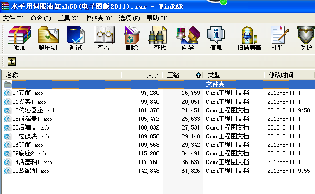Open the 收藏夹(O) menu

(99, 18)
